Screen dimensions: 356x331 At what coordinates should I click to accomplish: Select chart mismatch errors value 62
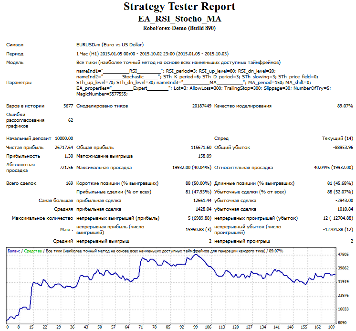(71, 120)
